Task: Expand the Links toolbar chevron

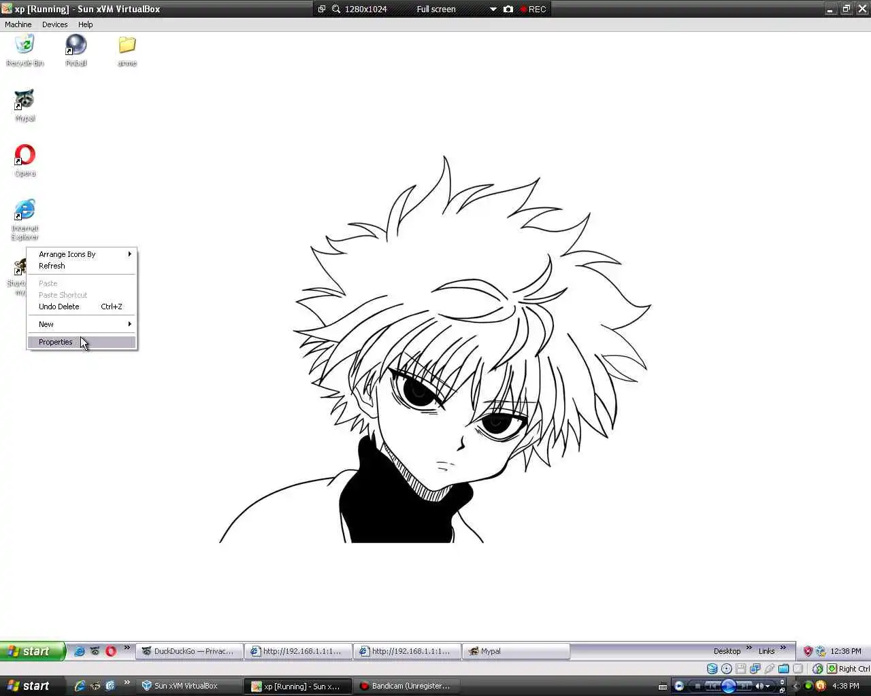Action: 783,648
